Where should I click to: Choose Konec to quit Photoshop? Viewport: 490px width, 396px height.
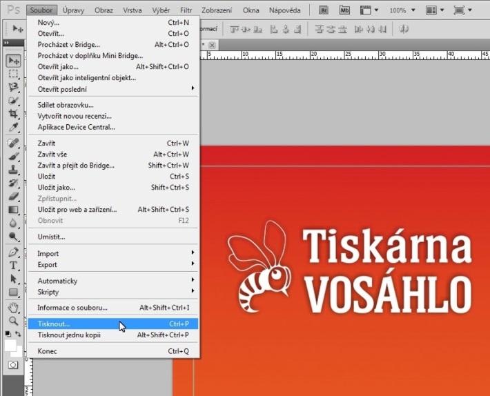113,351
